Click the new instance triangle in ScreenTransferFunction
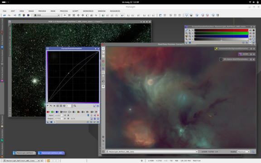The image size is (261, 163). [x=187, y=43]
